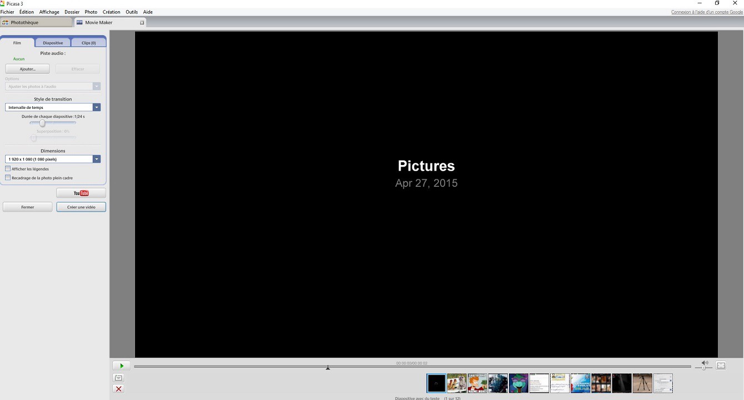Select the Movie Maker tab
Viewport: 744px width, 400px height.
point(110,22)
